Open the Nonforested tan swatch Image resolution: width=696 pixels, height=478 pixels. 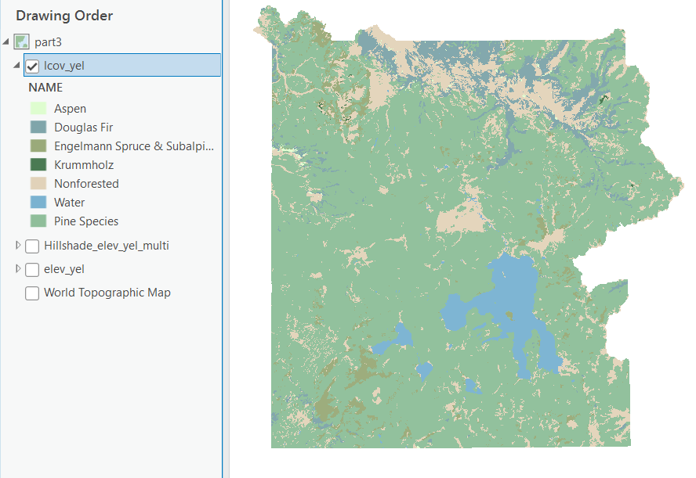(38, 183)
